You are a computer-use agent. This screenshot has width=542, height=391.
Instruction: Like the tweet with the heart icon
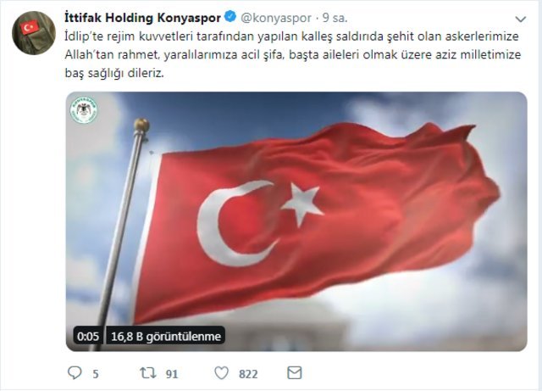coord(221,373)
